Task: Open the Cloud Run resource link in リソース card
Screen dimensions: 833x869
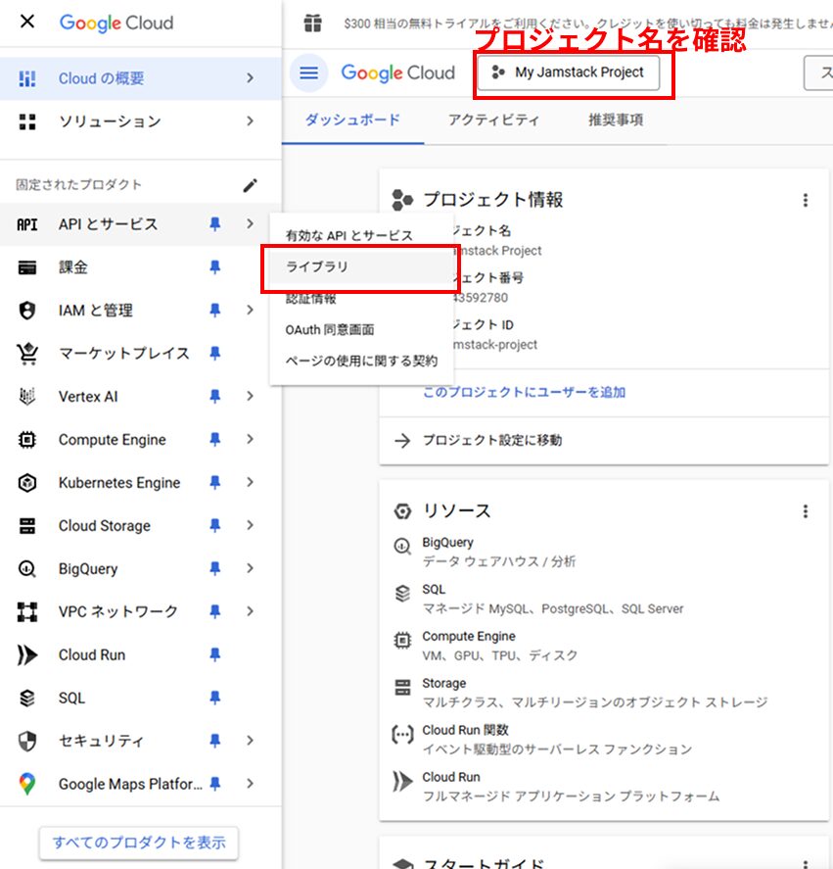Action: point(451,778)
